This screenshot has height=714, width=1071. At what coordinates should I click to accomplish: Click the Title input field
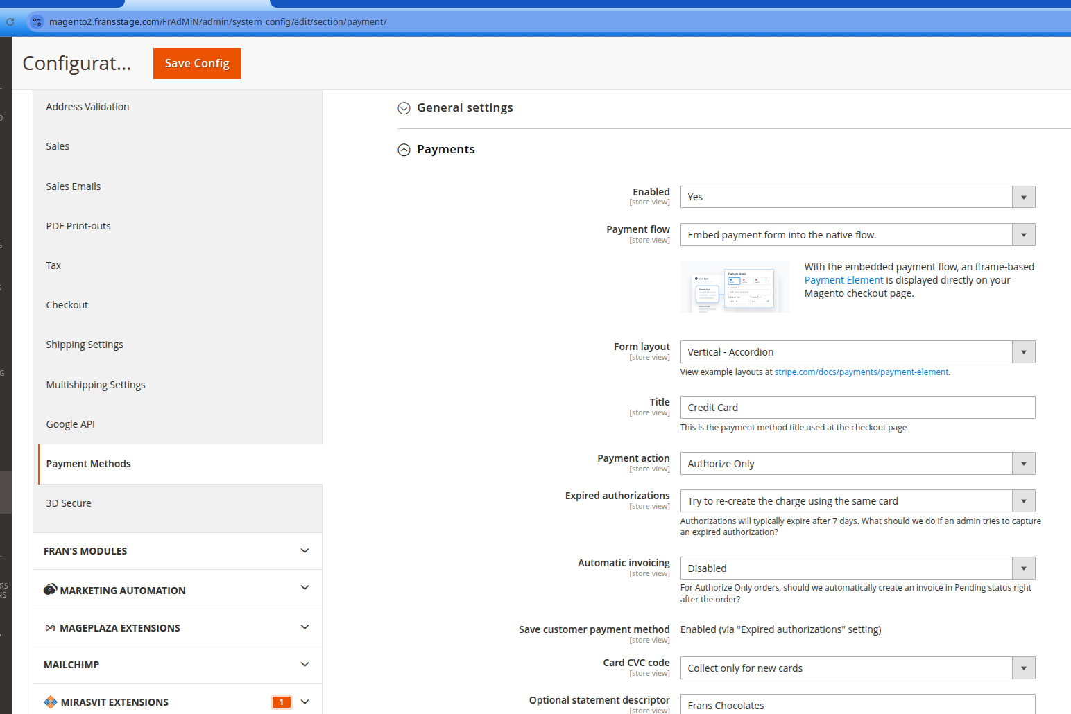click(857, 408)
